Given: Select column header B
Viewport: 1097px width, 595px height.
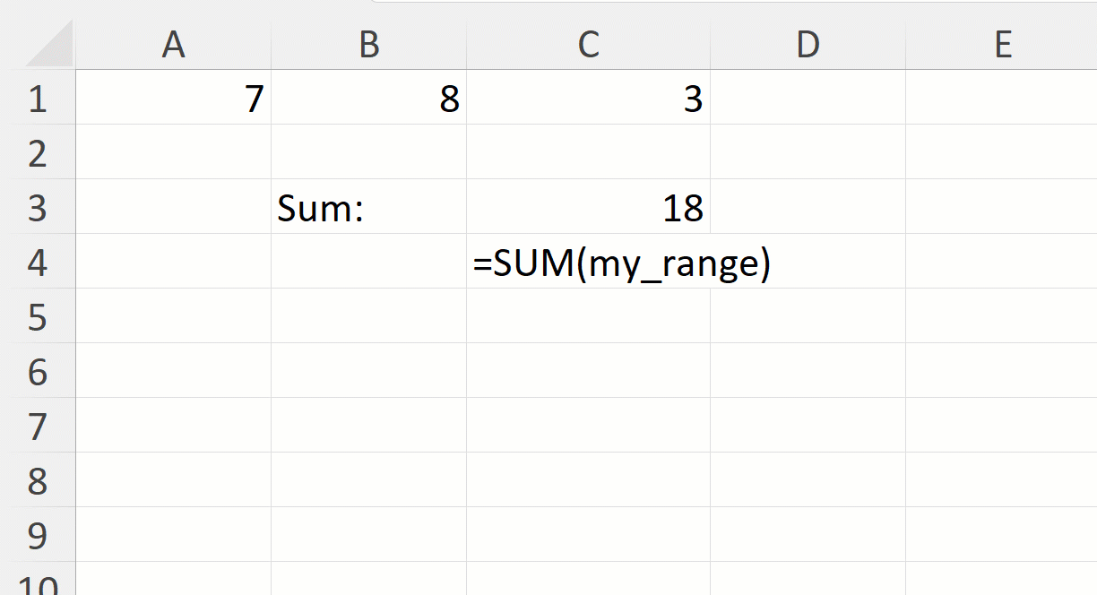Looking at the screenshot, I should (368, 43).
